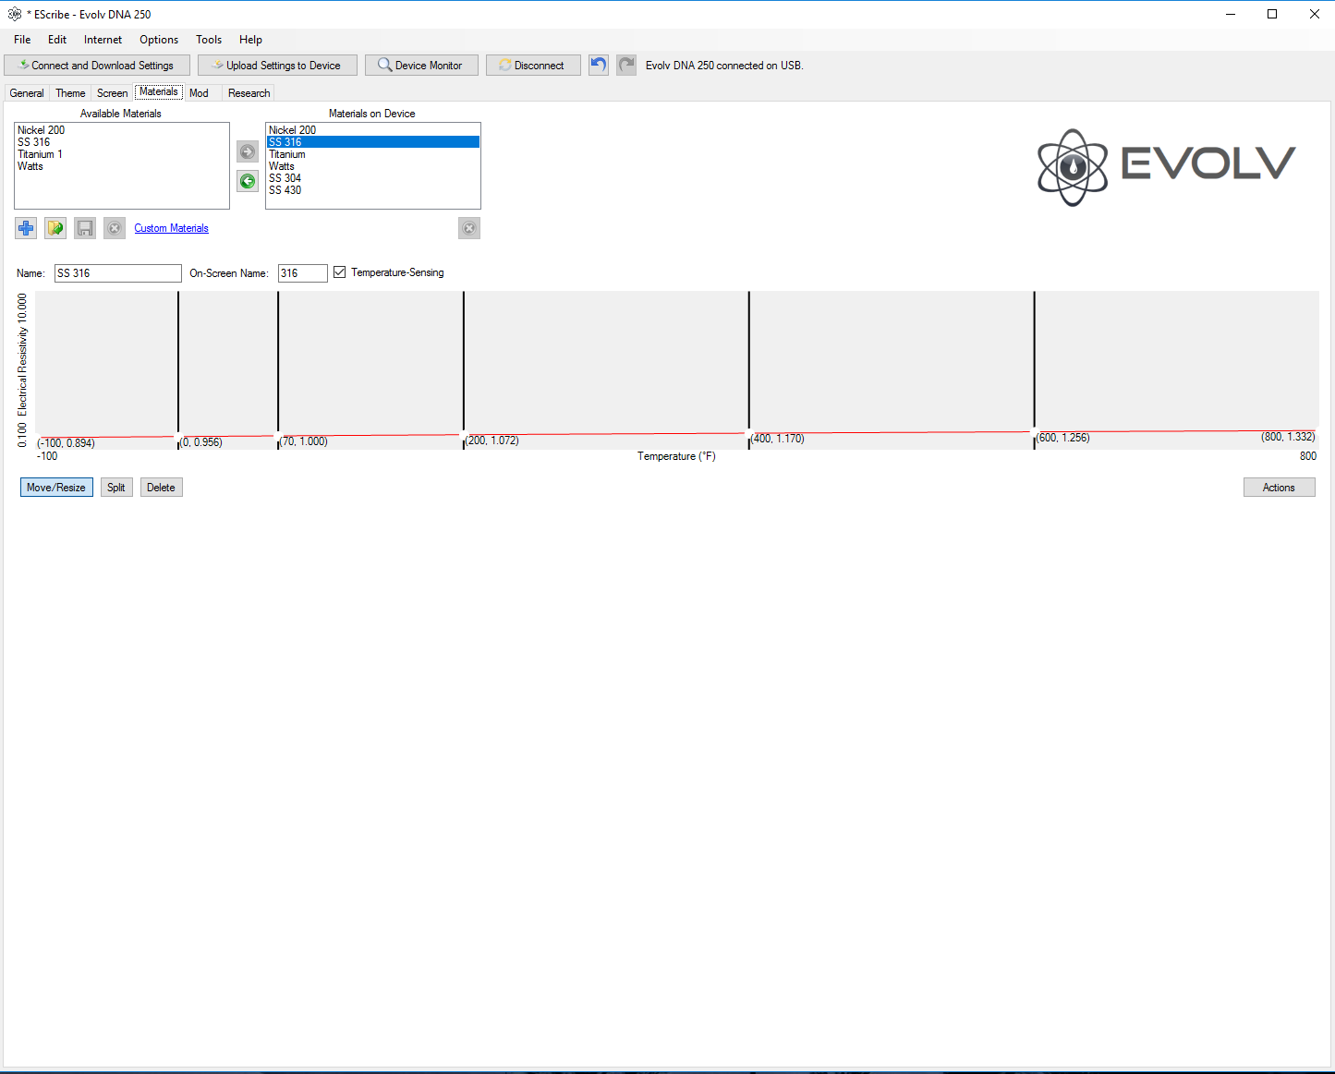Open the Actions button menu
This screenshot has height=1074, width=1335.
pyautogui.click(x=1279, y=488)
